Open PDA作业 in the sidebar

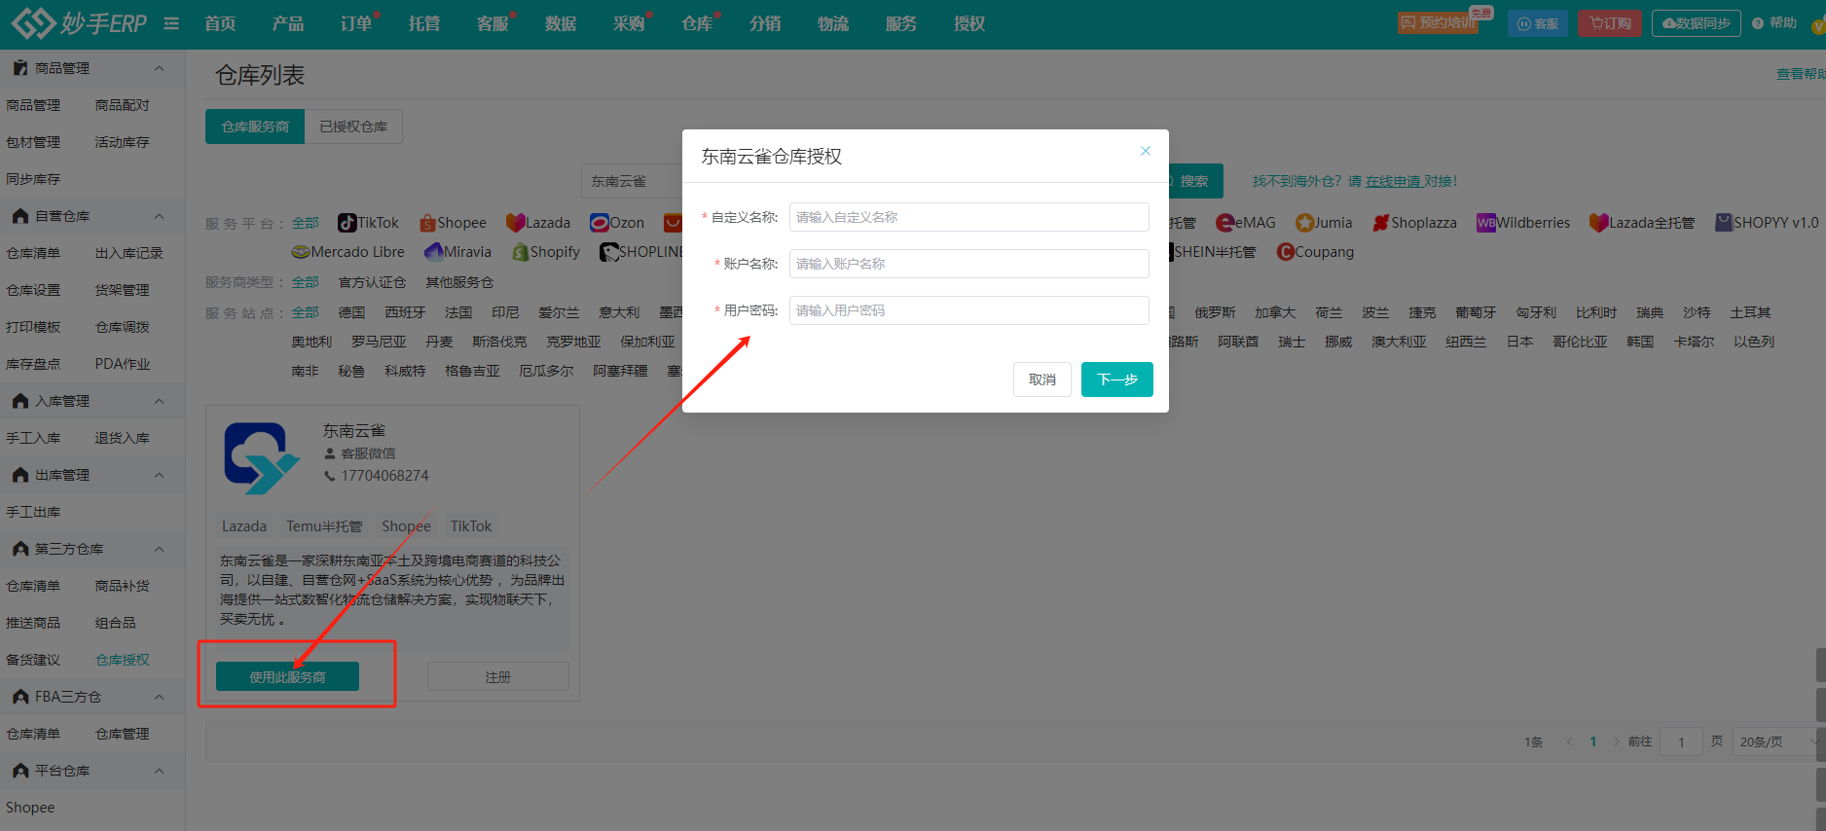[x=123, y=364]
